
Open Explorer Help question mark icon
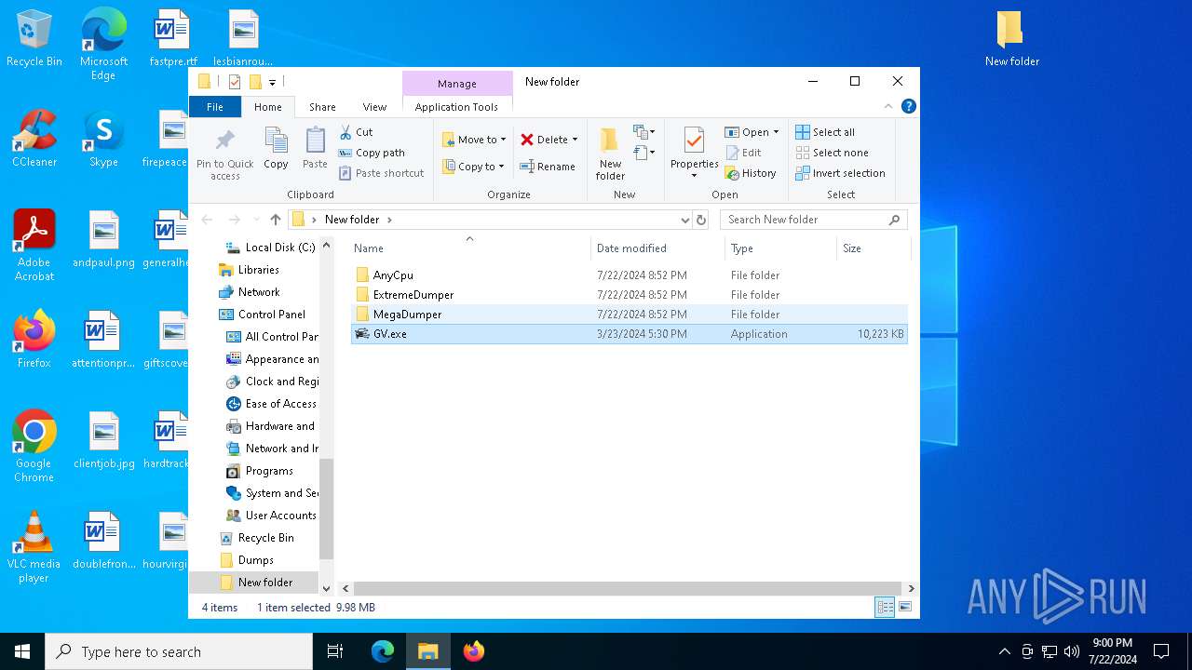909,106
